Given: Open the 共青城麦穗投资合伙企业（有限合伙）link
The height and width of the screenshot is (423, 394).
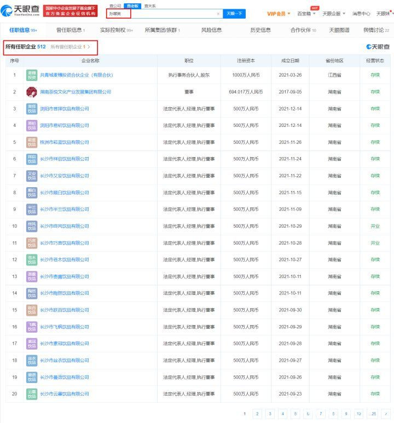Looking at the screenshot, I should point(77,75).
